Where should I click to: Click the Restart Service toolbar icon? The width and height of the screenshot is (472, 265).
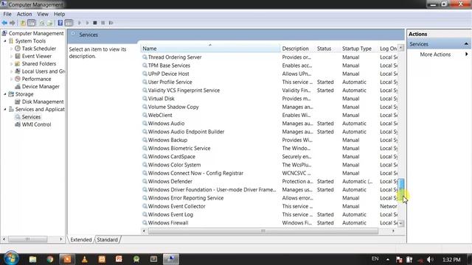pyautogui.click(x=111, y=23)
